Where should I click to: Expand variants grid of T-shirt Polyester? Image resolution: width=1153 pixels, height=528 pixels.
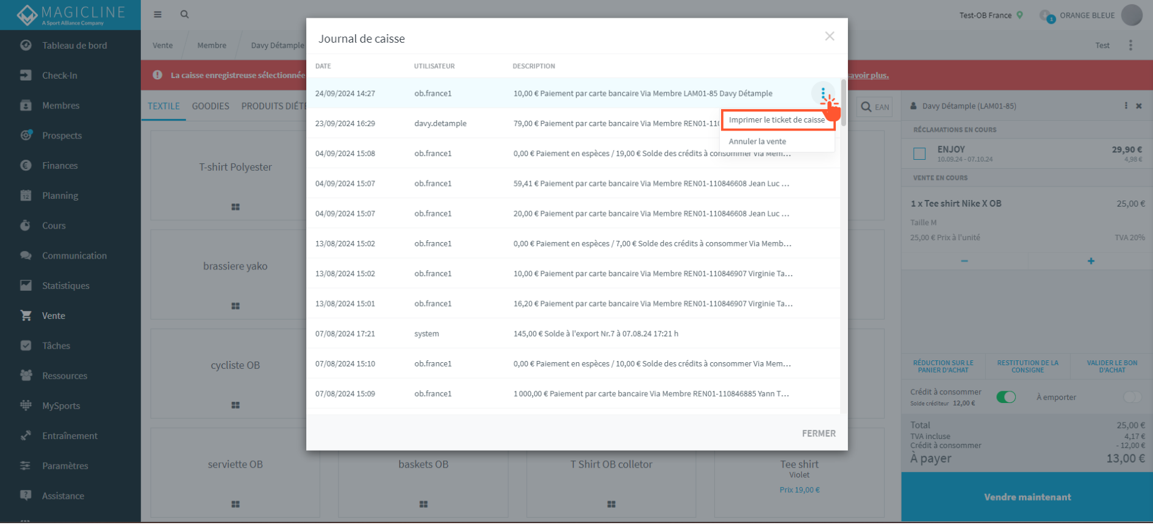(235, 207)
